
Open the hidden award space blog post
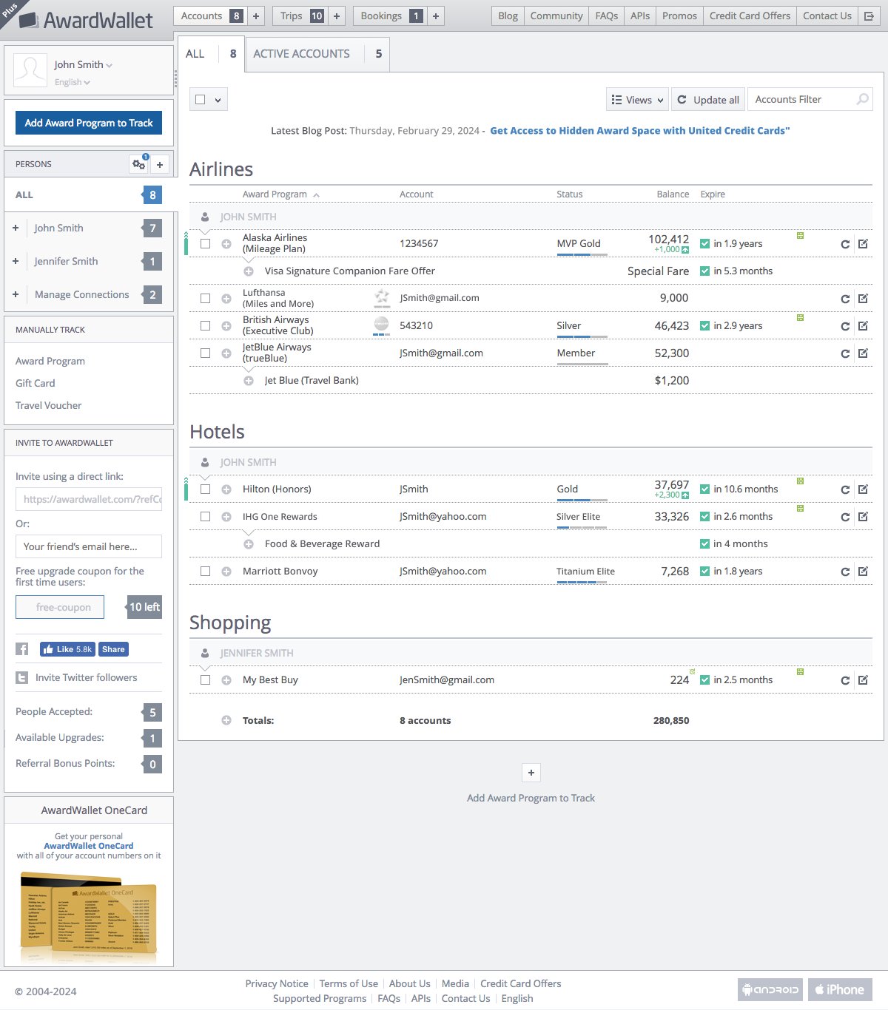coord(640,131)
